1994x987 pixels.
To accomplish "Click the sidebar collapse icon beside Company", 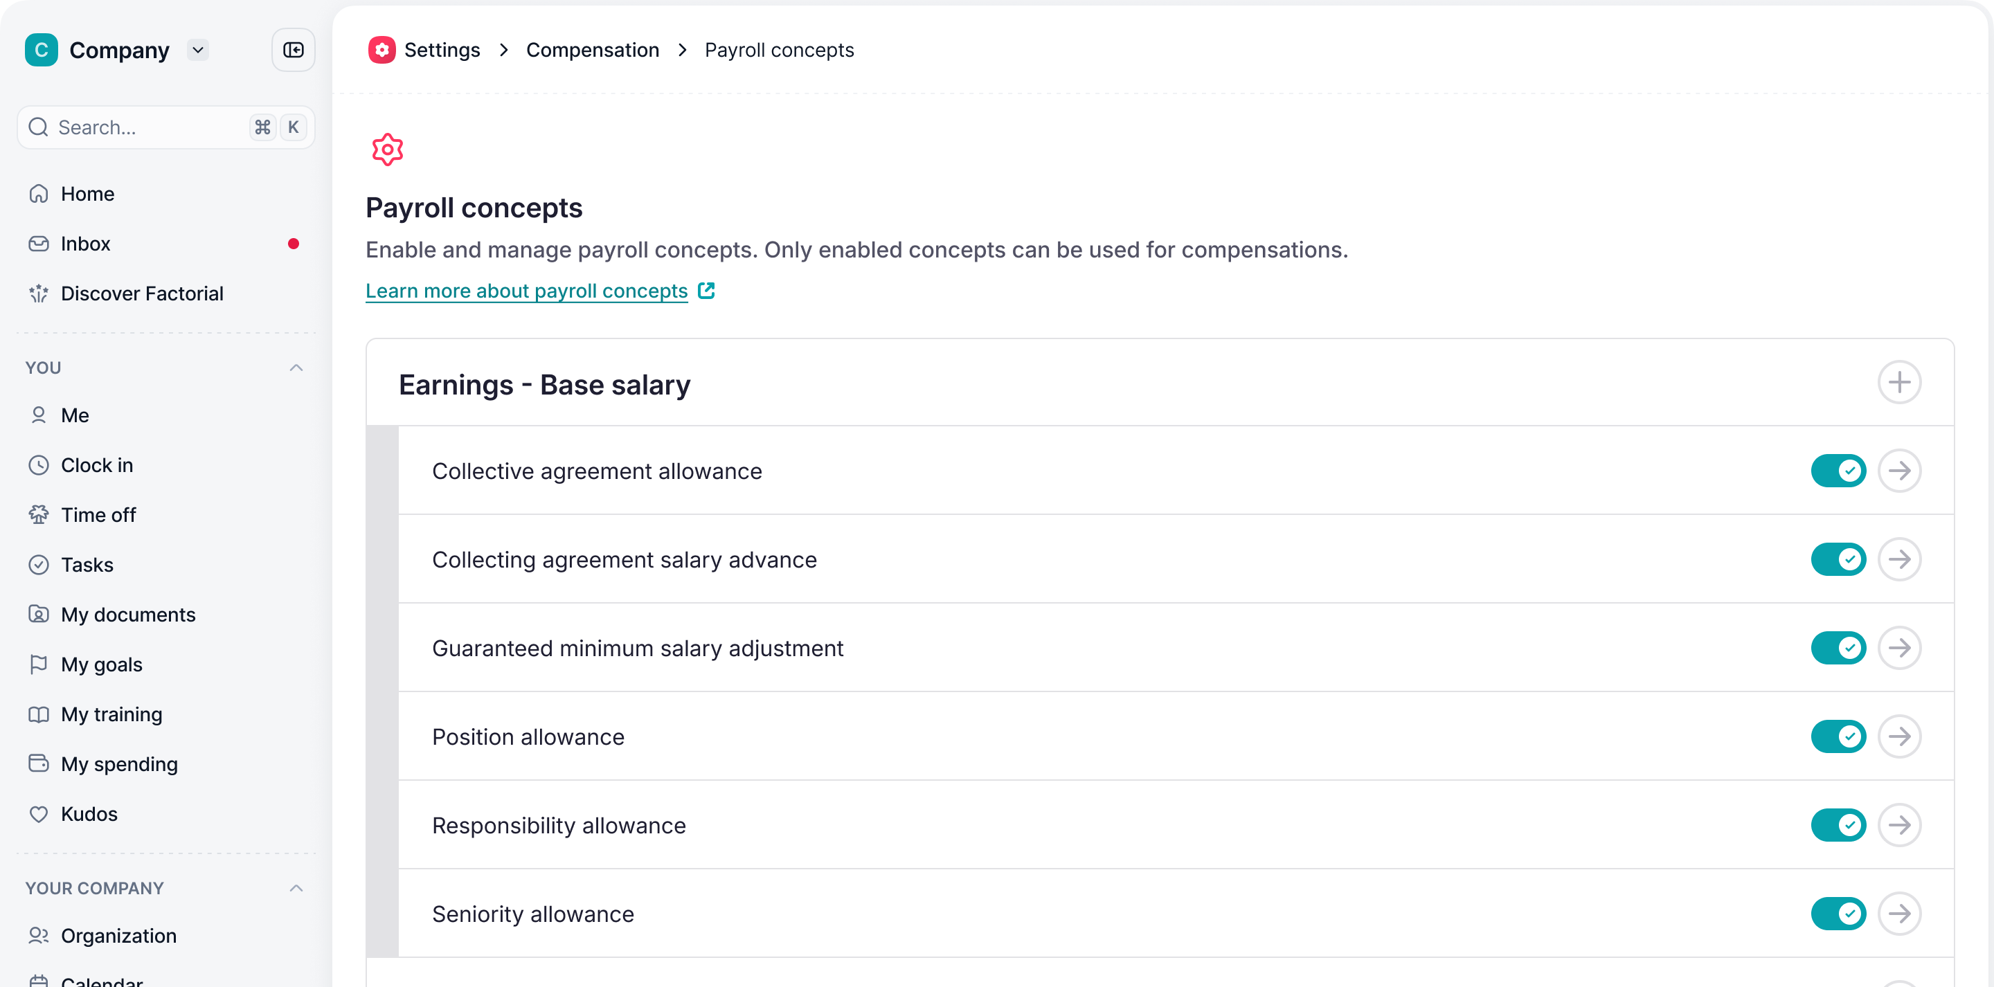I will [293, 50].
